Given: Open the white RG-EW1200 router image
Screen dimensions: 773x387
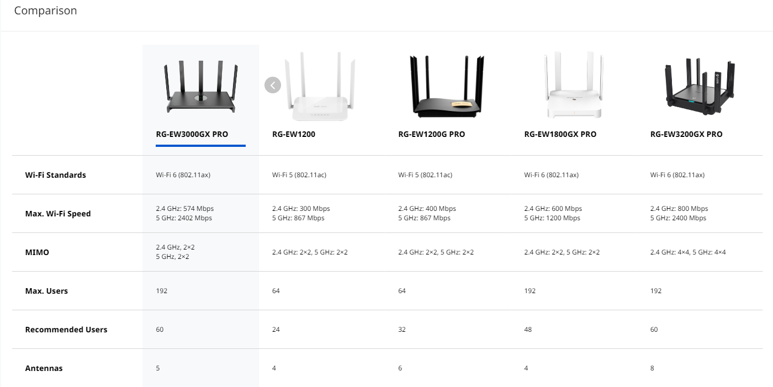Looking at the screenshot, I should point(320,87).
